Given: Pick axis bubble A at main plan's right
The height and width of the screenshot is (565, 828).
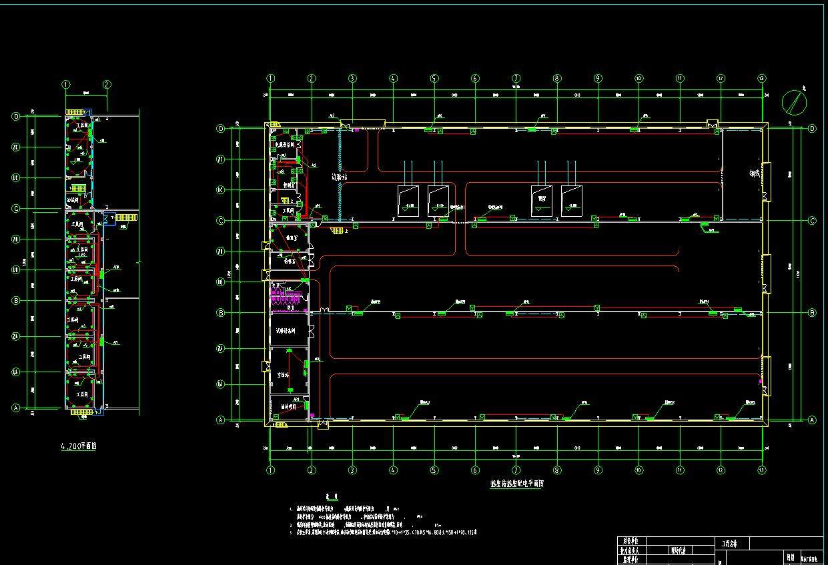Looking at the screenshot, I should (x=812, y=420).
